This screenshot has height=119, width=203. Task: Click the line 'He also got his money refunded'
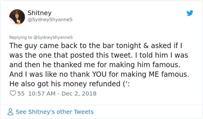coord(69,84)
